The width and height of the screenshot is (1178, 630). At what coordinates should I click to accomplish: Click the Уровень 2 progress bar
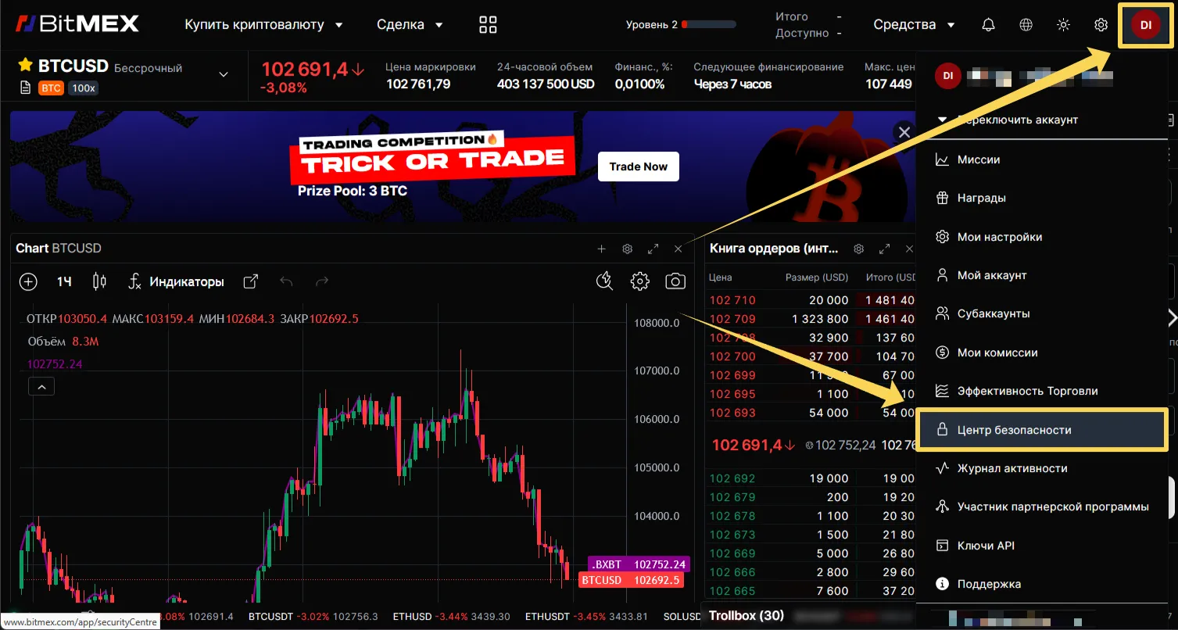pos(708,25)
